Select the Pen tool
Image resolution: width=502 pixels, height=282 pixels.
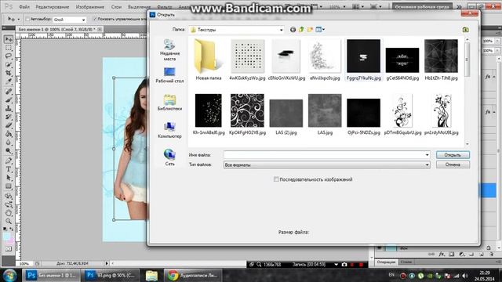pos(9,161)
